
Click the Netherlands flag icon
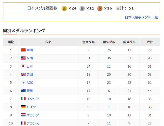[23, 115]
